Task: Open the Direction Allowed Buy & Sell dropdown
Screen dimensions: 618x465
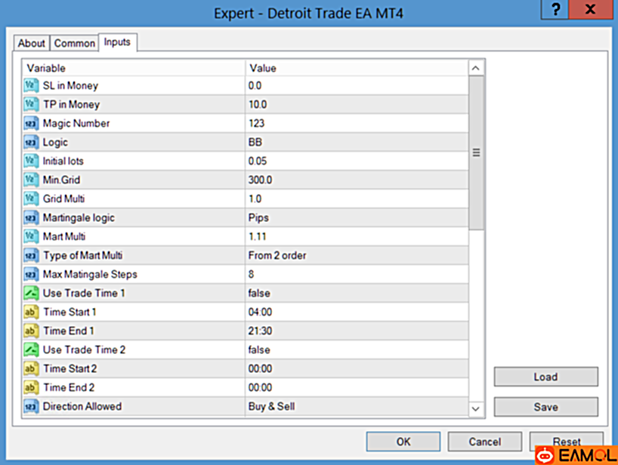Action: click(357, 407)
